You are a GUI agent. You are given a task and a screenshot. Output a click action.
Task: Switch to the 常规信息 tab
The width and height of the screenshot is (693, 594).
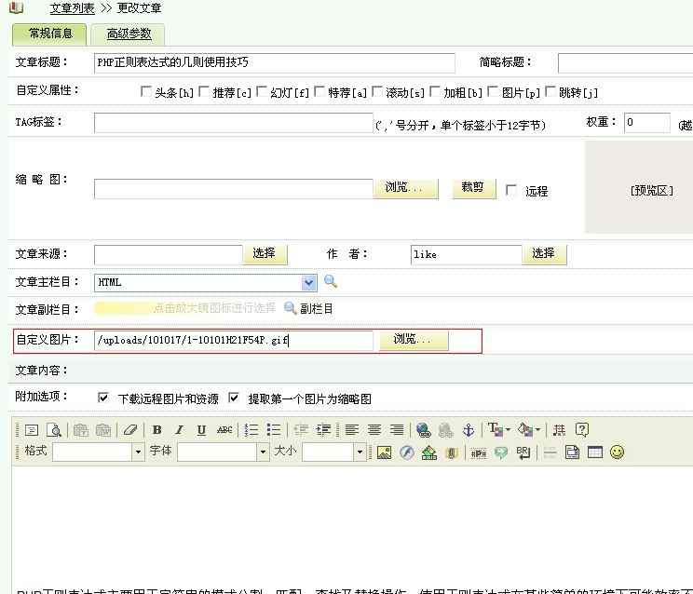point(50,34)
